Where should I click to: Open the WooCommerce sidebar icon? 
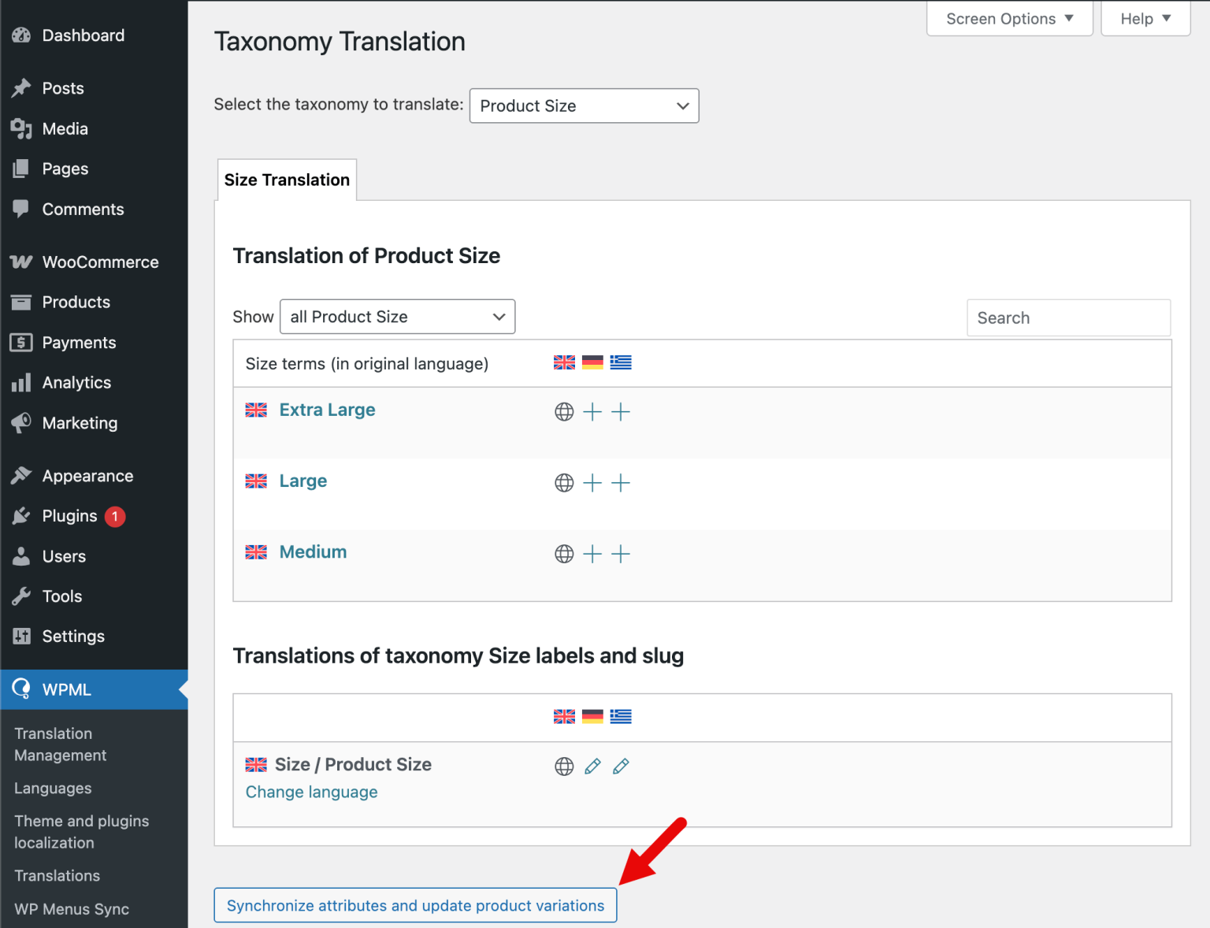[20, 262]
